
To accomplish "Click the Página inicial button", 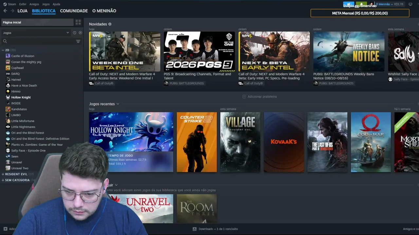I will (x=37, y=22).
